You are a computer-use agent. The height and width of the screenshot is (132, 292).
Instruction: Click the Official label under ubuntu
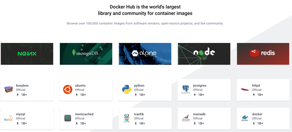point(80,90)
